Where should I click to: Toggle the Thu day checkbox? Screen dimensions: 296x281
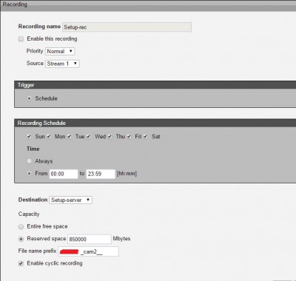110,136
